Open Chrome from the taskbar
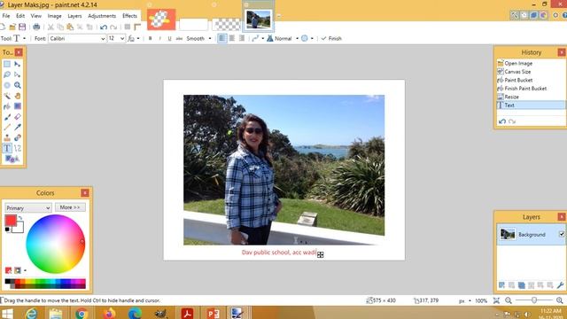This screenshot has height=319, width=567. point(82,313)
